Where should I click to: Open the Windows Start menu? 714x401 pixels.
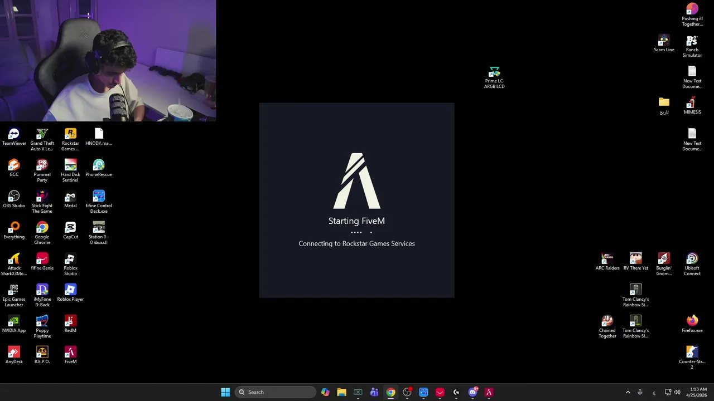pos(225,392)
